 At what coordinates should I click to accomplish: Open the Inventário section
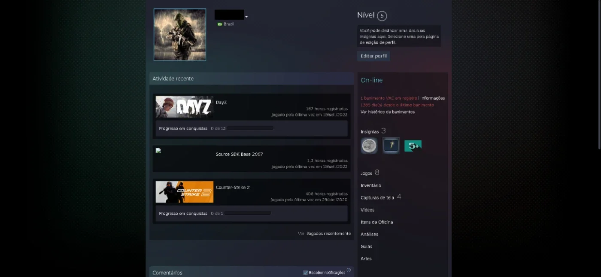coord(371,185)
